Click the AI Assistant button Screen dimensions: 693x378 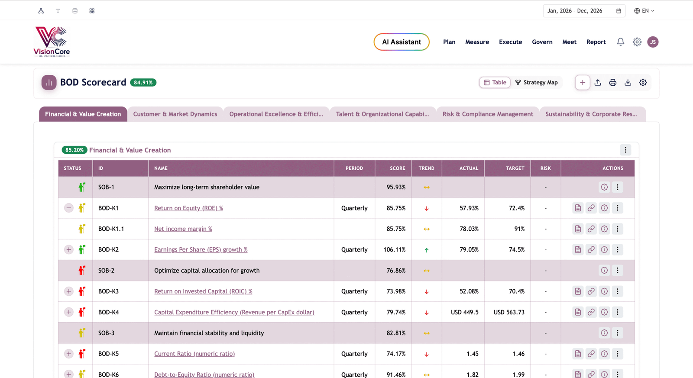[402, 42]
